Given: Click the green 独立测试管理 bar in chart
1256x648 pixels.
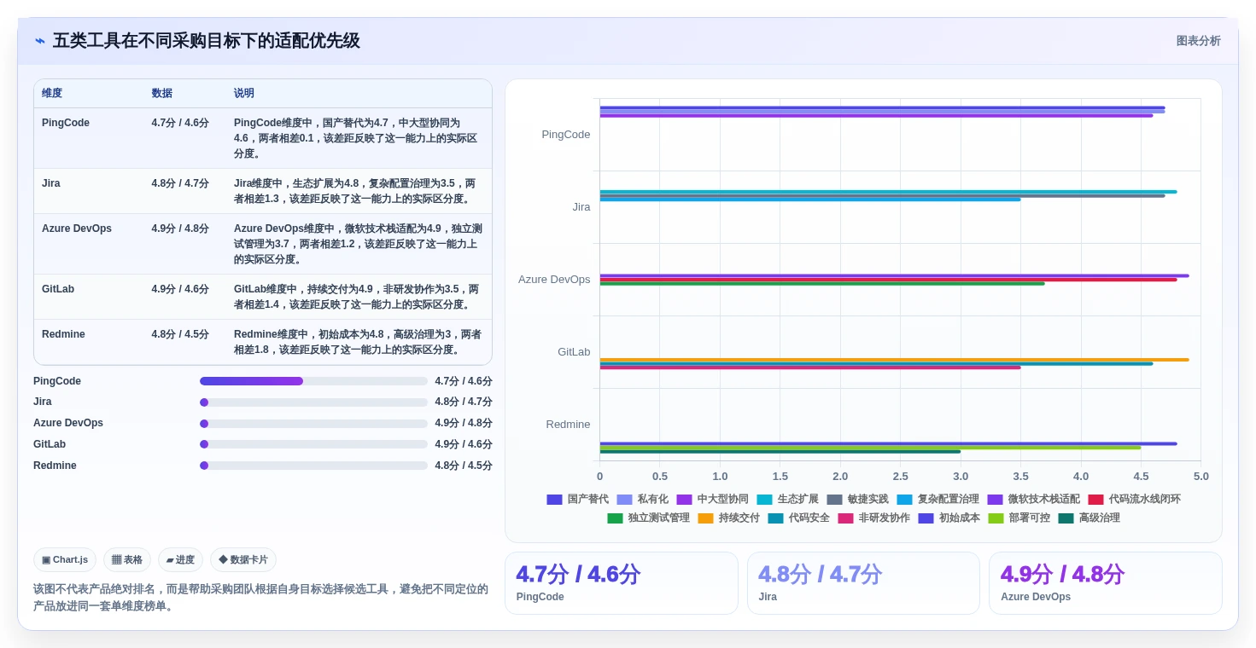Looking at the screenshot, I should tap(822, 284).
